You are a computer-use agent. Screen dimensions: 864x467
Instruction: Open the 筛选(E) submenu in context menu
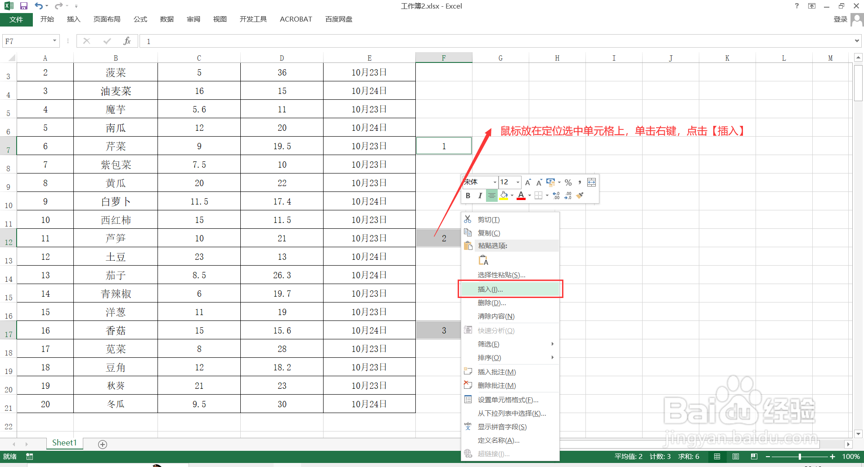click(510, 344)
